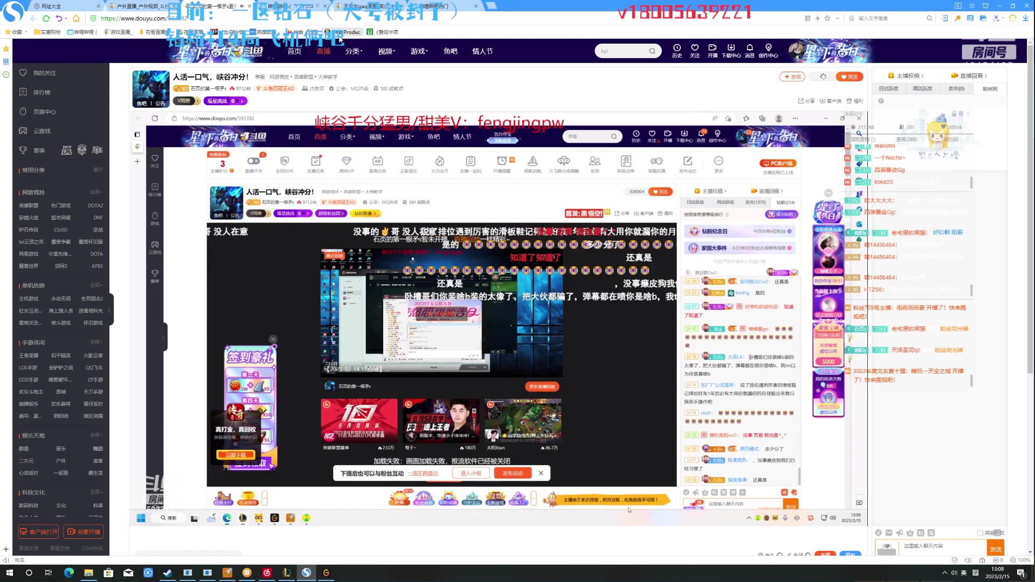This screenshot has height=582, width=1035.
Task: Open File Explorer from taskbar
Action: 88,573
